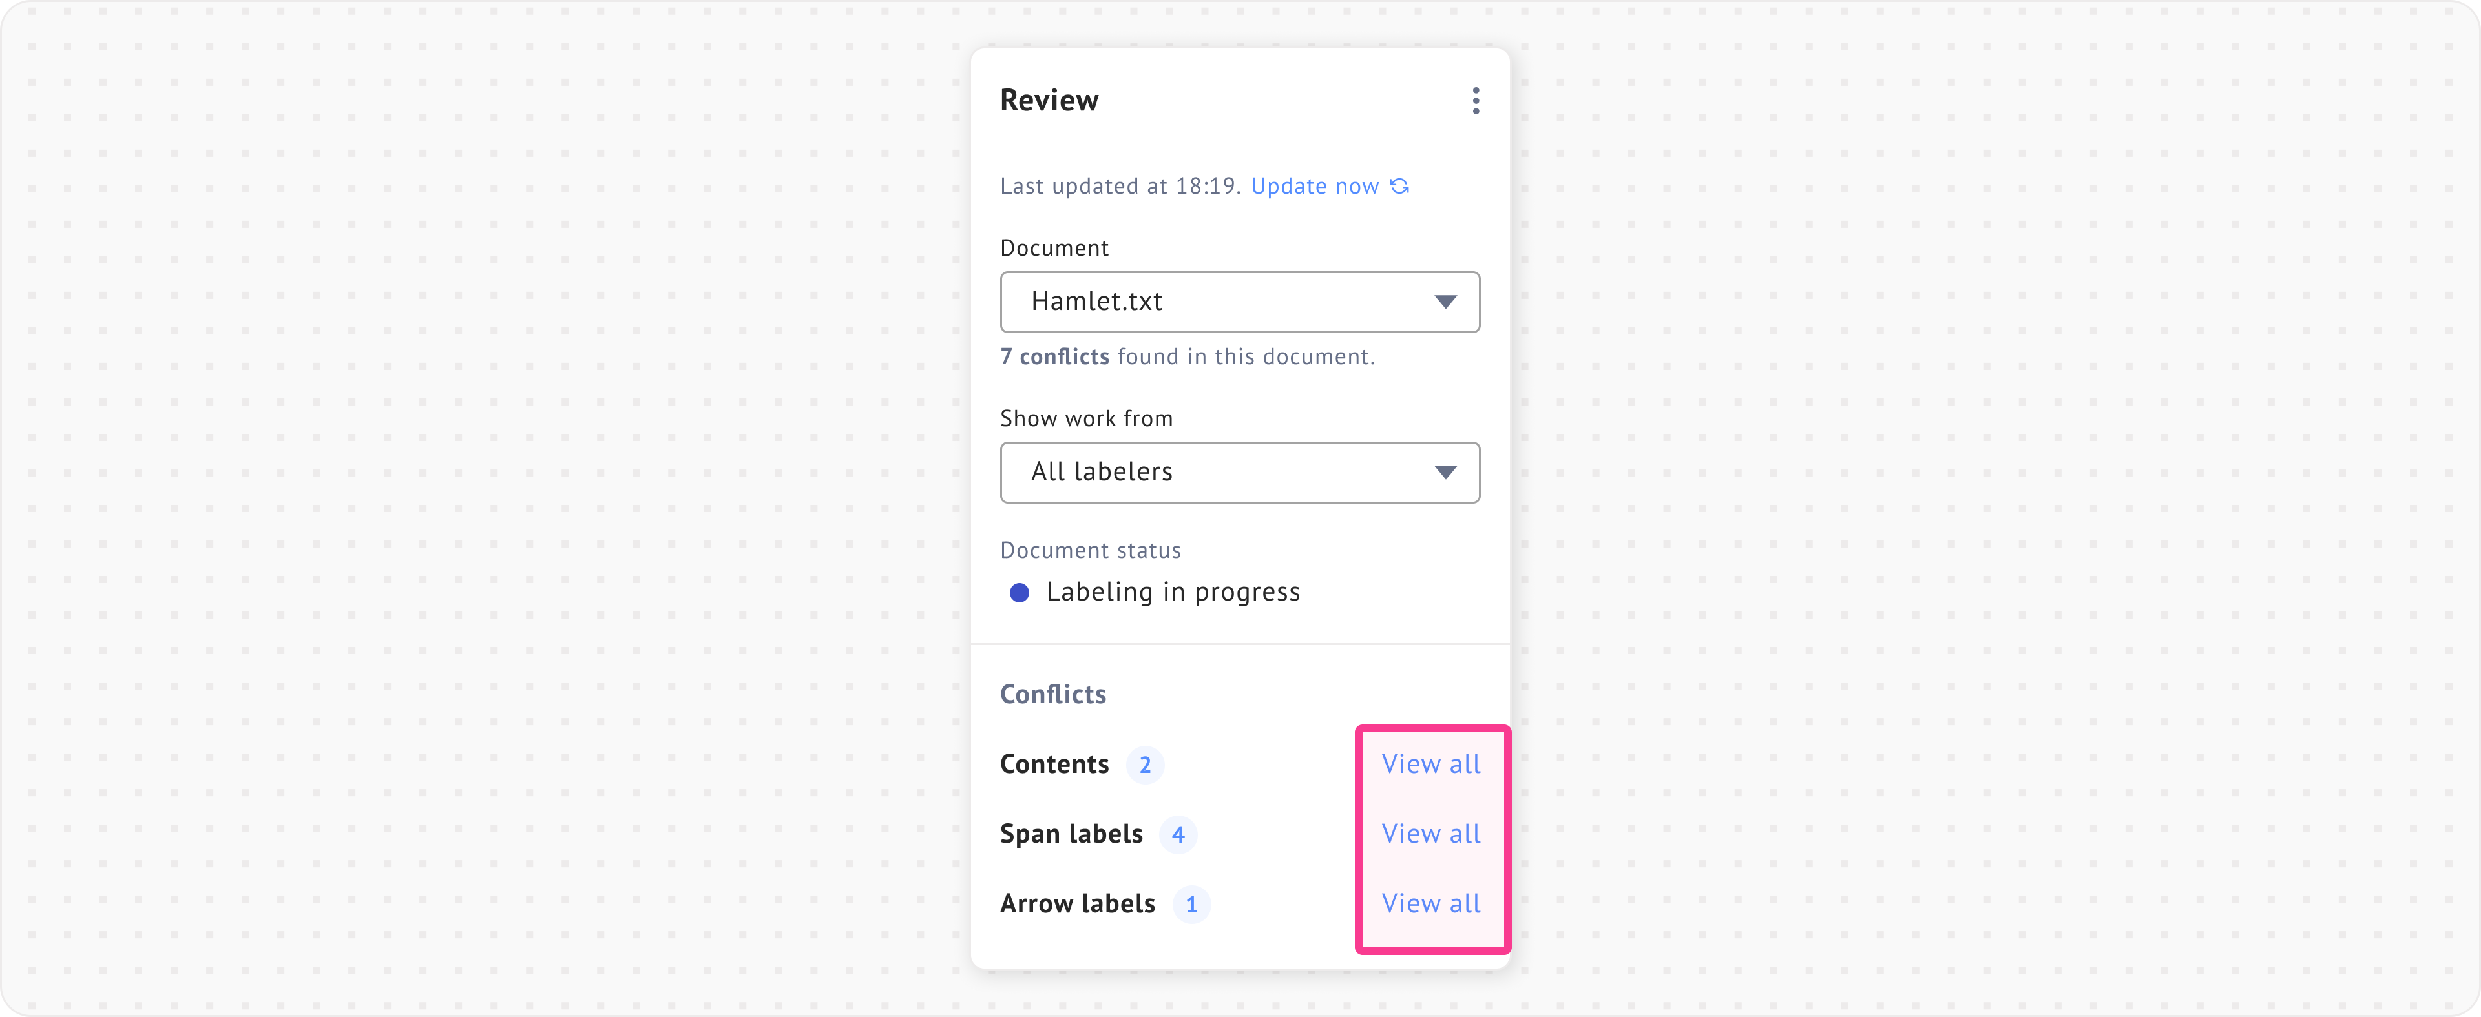Screen dimensions: 2481x1017
Task: Click the Conflicts section heading
Action: (1052, 695)
